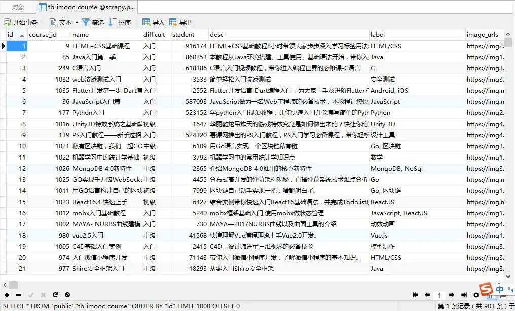The image size is (515, 311).
Task: Click the SQL statement text in status bar
Action: [x=121, y=306]
